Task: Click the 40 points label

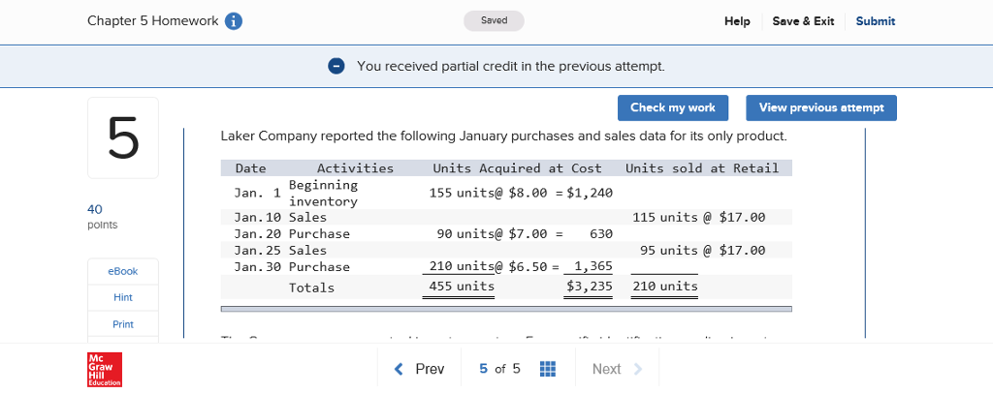Action: pyautogui.click(x=102, y=216)
